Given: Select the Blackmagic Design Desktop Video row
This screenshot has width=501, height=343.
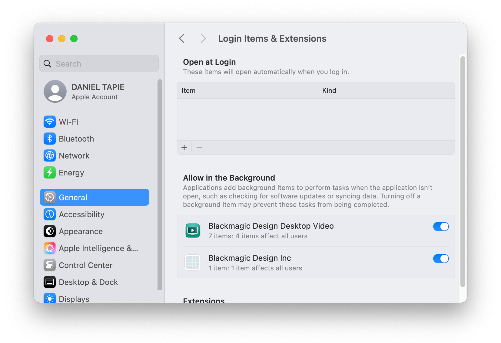Looking at the screenshot, I should tap(316, 231).
